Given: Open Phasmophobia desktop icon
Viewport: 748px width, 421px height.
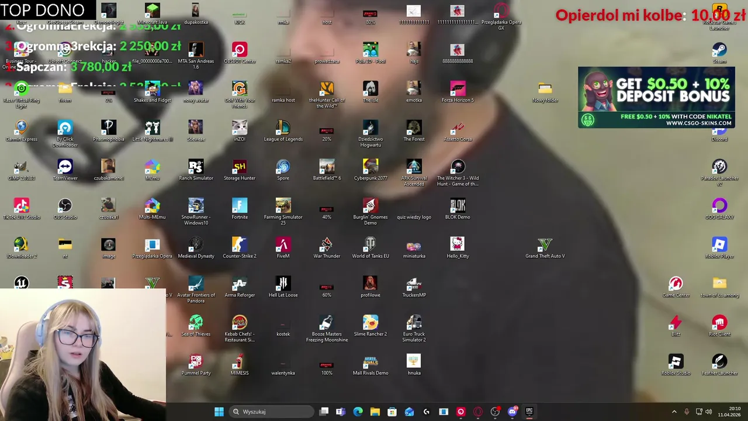Looking at the screenshot, I should coord(109,131).
